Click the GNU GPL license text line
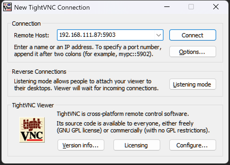The width and height of the screenshot is (230, 165). [x=133, y=130]
